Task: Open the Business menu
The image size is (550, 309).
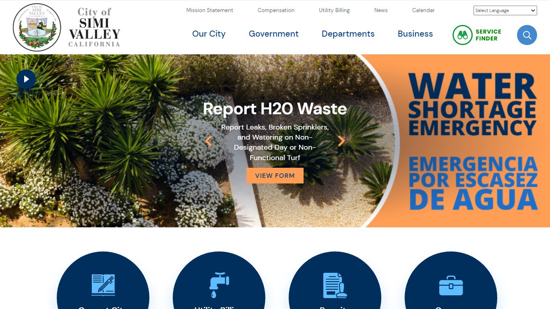Action: 415,34
